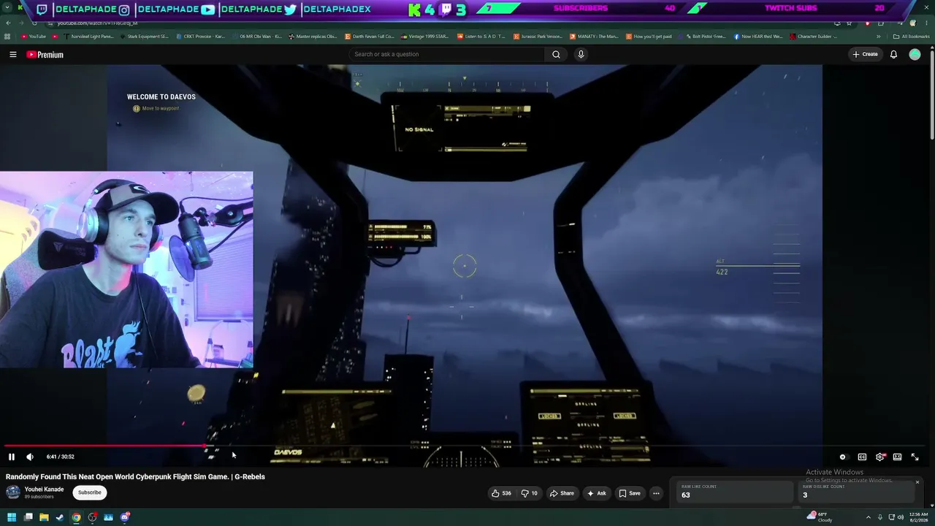
Task: Open the Windows Start menu
Action: (x=12, y=517)
